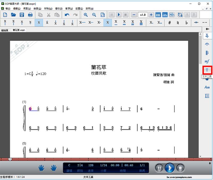Image resolution: width=213 pixels, height=180 pixels.
Task: Select the line layout tool in sidebar
Action: (x=207, y=96)
